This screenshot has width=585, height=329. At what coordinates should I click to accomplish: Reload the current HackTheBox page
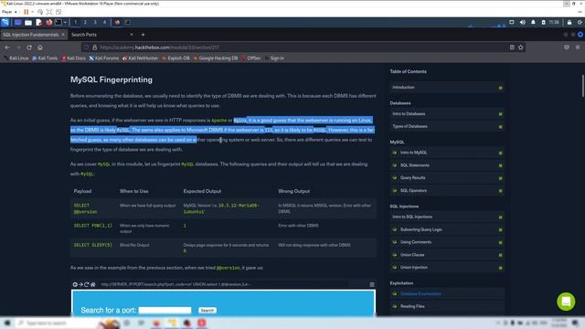[29, 48]
